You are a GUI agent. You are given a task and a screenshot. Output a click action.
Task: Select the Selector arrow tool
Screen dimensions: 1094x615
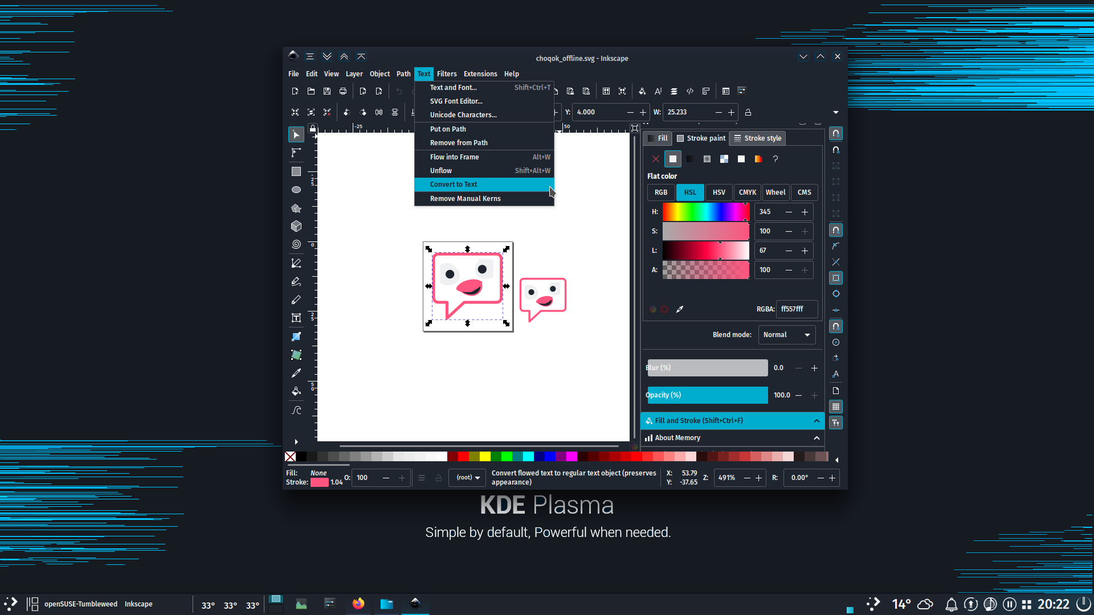click(296, 134)
